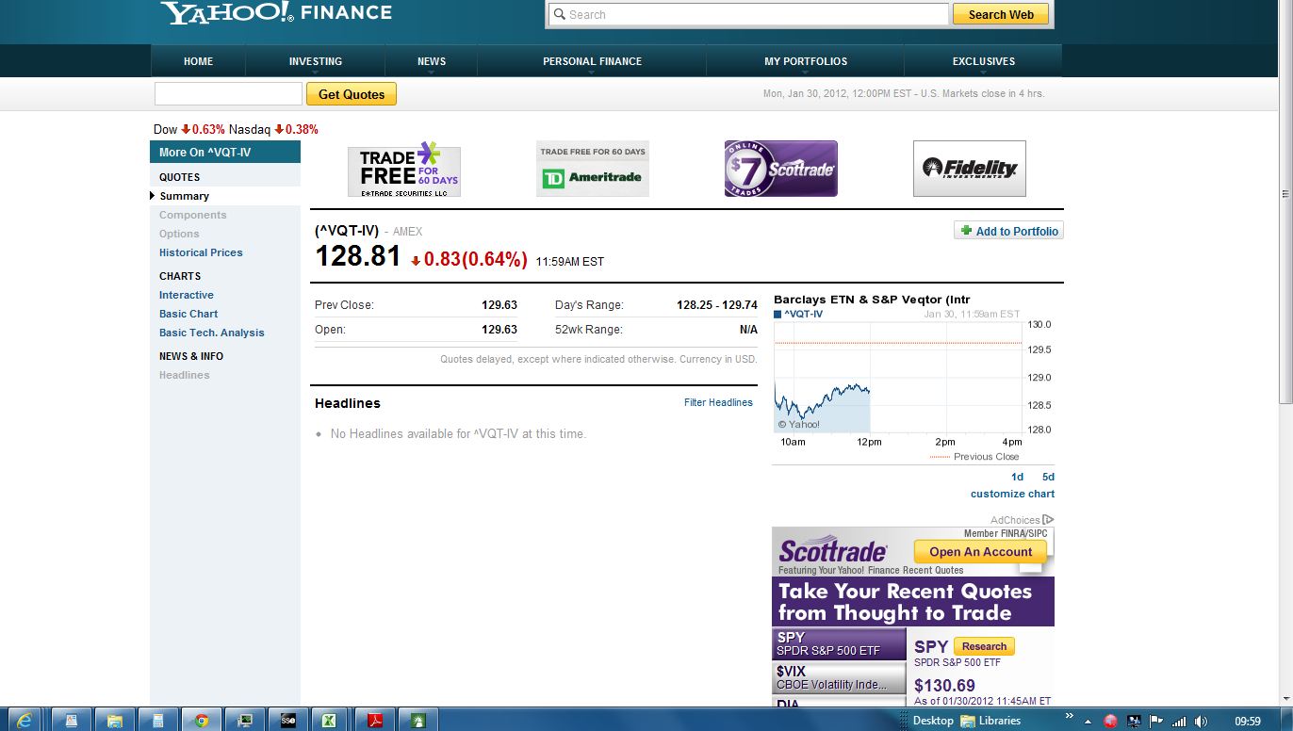Click the Libraries folder icon in taskbar toolbar

[x=968, y=721]
